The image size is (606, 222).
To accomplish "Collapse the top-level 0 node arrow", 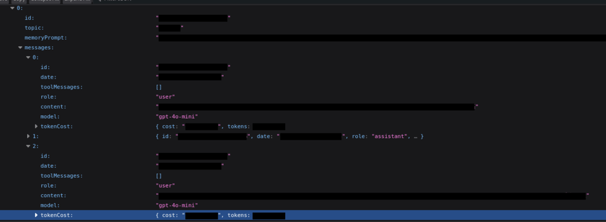I will 12,8.
